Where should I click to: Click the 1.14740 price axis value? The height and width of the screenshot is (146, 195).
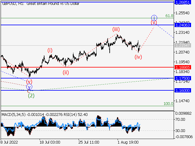183,101
